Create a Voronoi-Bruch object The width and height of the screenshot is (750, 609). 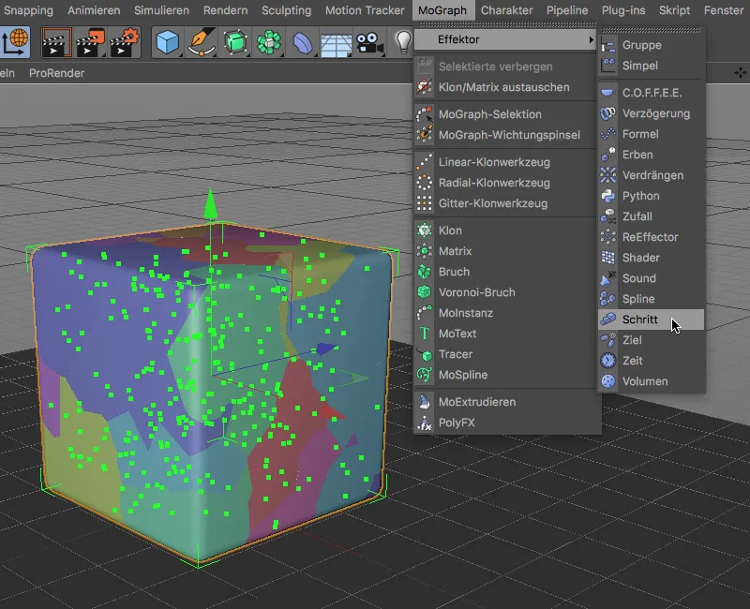coord(505,292)
